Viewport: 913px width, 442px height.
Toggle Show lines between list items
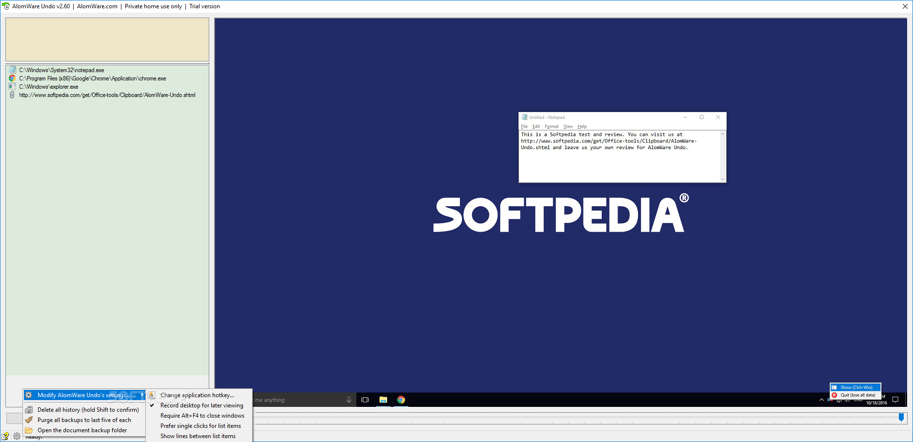tap(200, 436)
